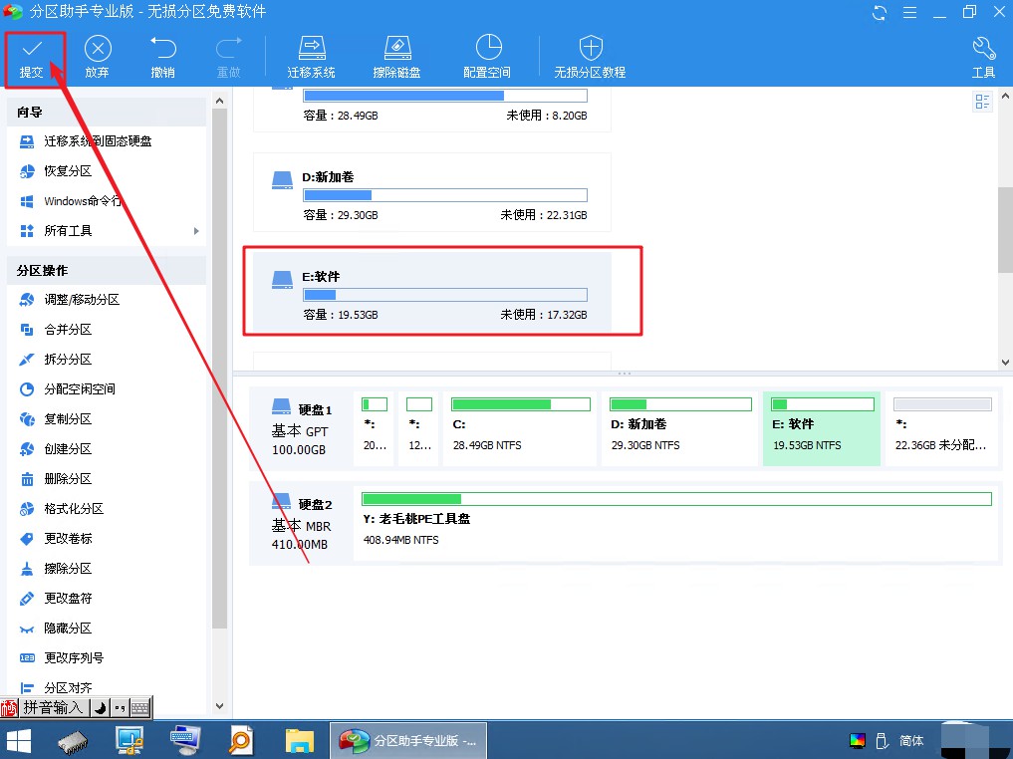Select Y: 老毛桃PE工具盘 partition on disk 2

[676, 523]
